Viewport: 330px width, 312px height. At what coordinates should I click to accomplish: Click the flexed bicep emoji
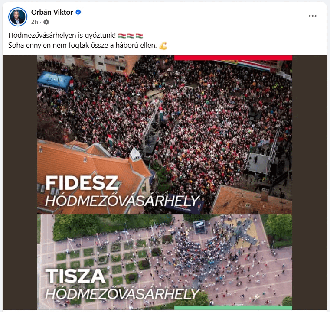point(163,45)
